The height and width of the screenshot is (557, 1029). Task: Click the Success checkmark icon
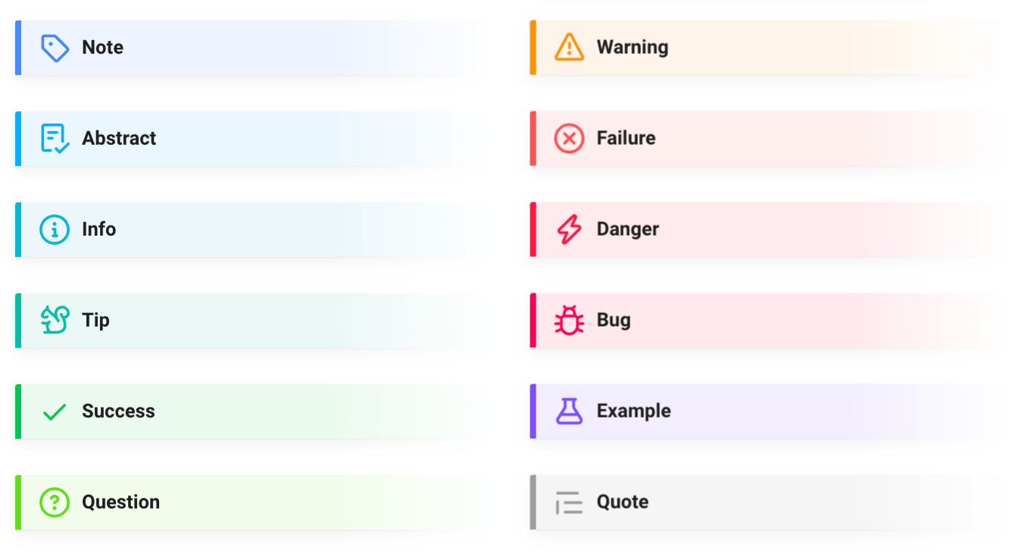tap(55, 411)
